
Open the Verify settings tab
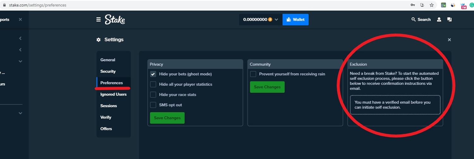[106, 117]
